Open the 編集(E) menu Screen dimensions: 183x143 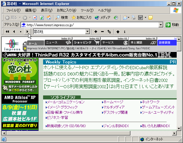click(x=31, y=10)
